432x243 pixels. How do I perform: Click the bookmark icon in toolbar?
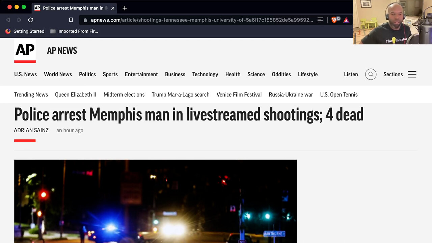pos(71,20)
